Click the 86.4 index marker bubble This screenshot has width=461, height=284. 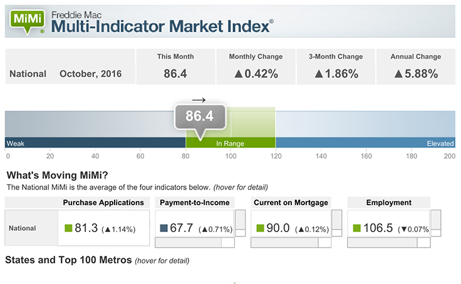point(199,117)
